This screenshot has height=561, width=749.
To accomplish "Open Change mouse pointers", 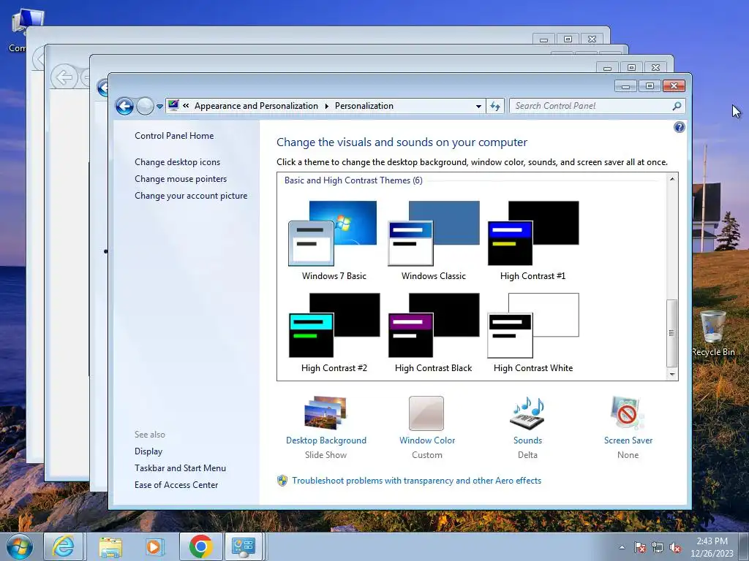I will click(181, 179).
